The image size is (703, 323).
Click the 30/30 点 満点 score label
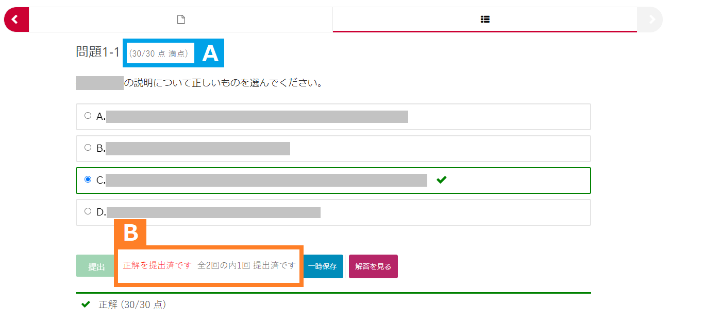click(160, 53)
